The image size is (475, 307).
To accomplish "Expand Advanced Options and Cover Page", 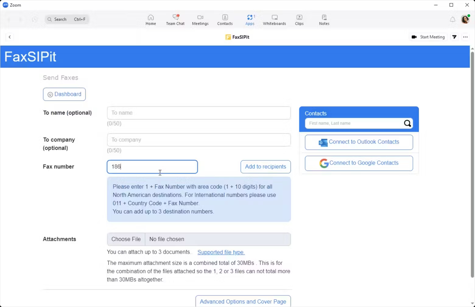I will [243, 301].
